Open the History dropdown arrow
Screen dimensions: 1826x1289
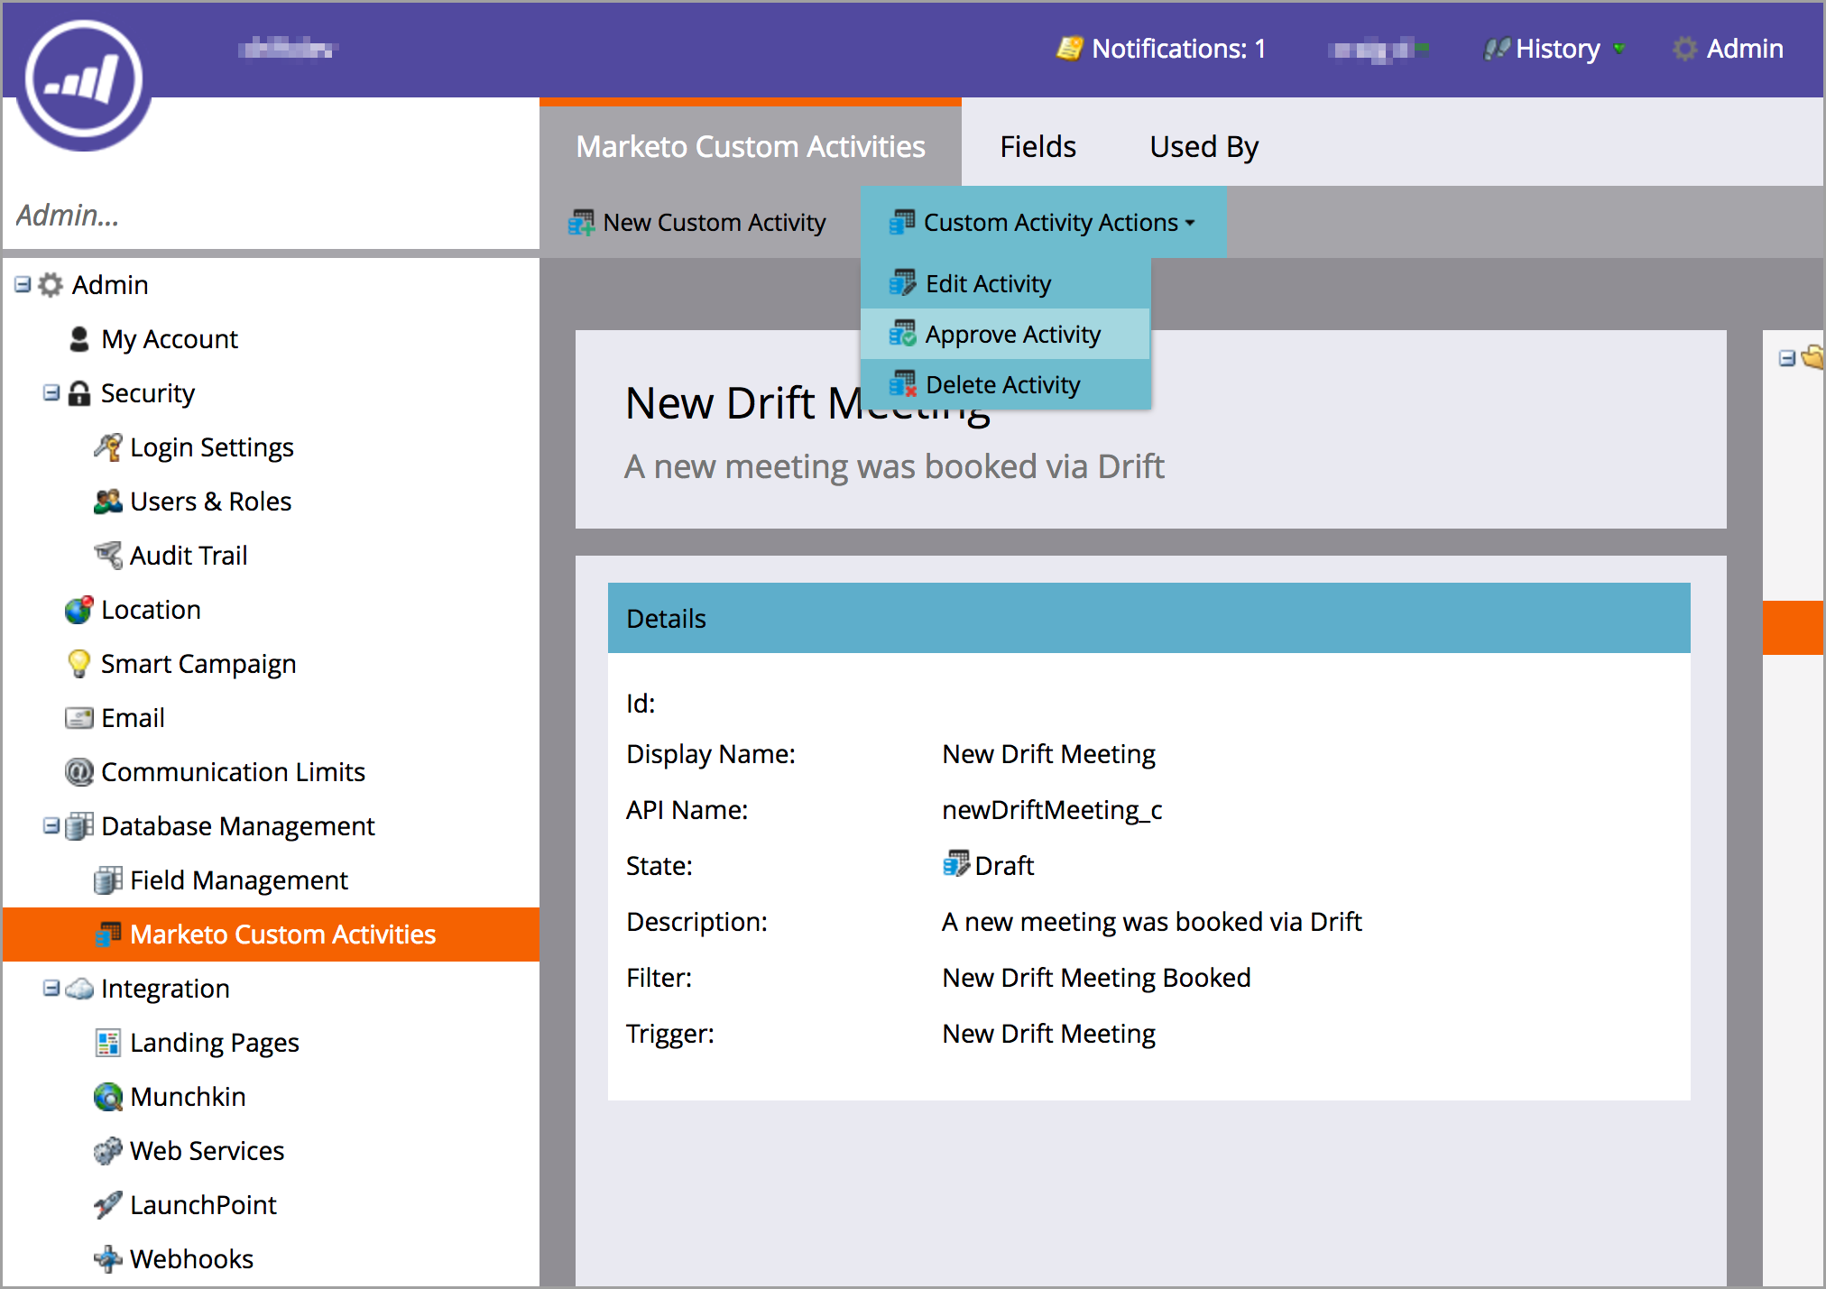point(1619,49)
